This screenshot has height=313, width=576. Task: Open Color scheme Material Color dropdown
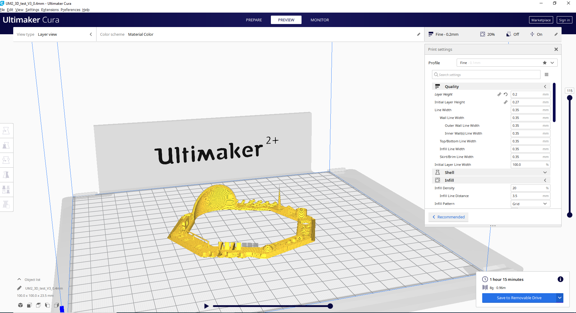tap(260, 34)
